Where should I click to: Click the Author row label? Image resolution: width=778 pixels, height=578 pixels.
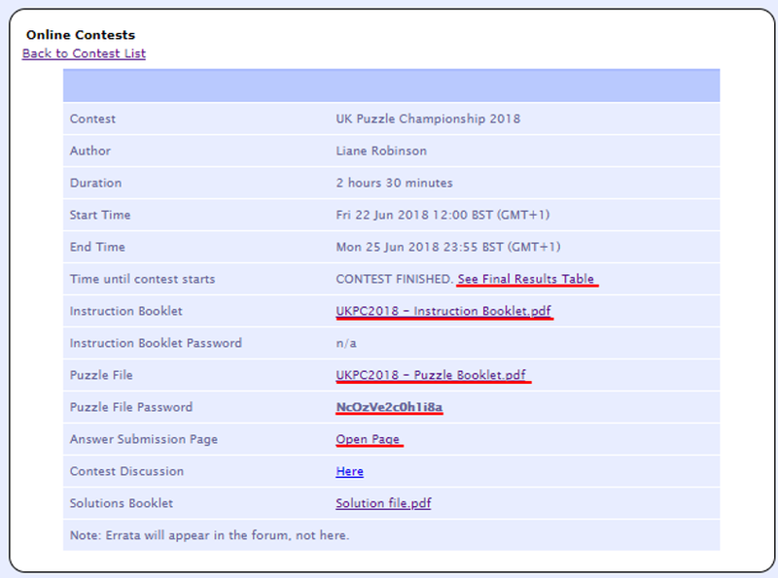(89, 151)
